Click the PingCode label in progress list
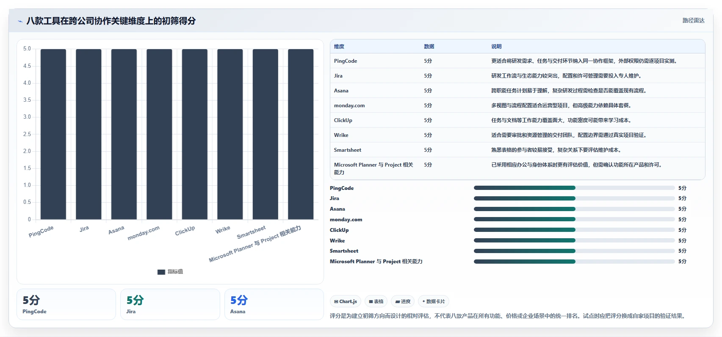 342,188
